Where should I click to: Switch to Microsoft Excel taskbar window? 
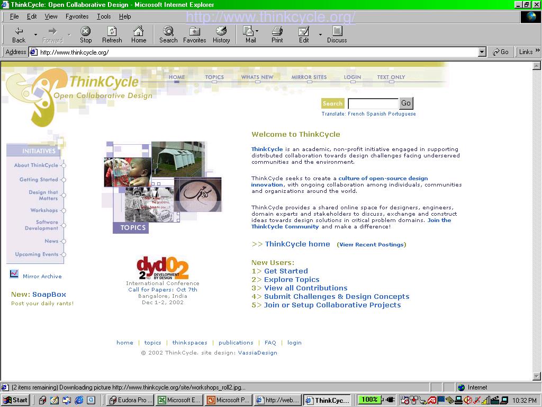[x=179, y=400]
